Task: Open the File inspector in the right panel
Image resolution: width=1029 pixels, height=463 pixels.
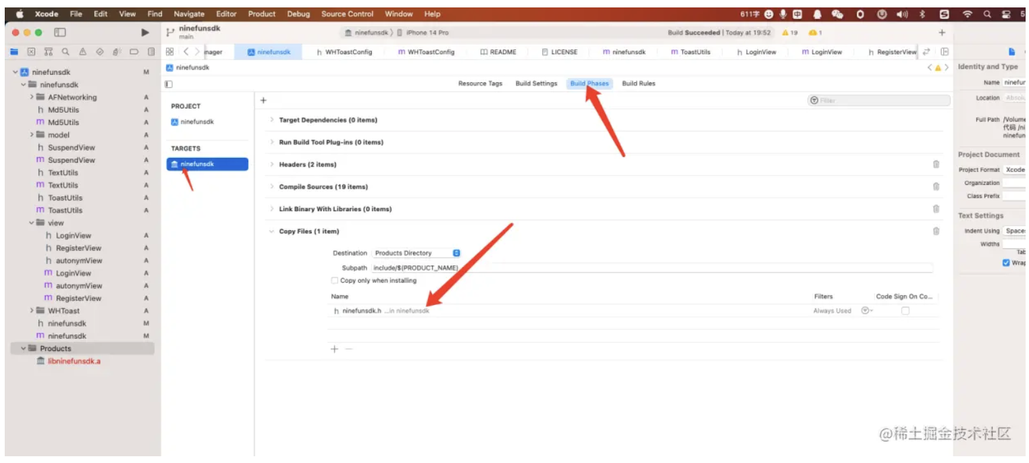Action: pos(1011,51)
